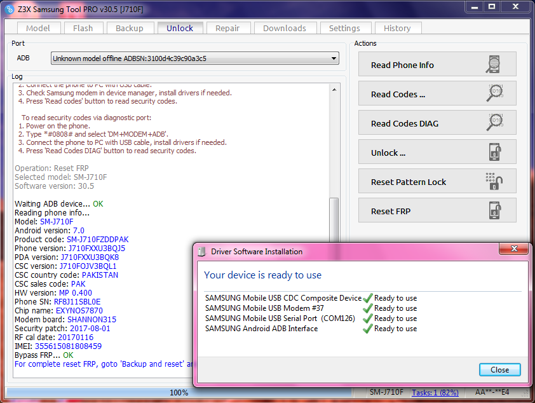Click the Reset FRP phone lock icon
The width and height of the screenshot is (535, 403).
pyautogui.click(x=495, y=210)
